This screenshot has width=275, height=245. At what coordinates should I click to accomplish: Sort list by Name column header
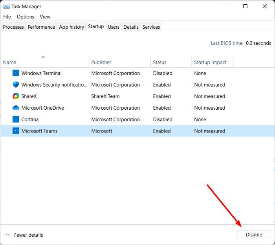click(x=10, y=62)
